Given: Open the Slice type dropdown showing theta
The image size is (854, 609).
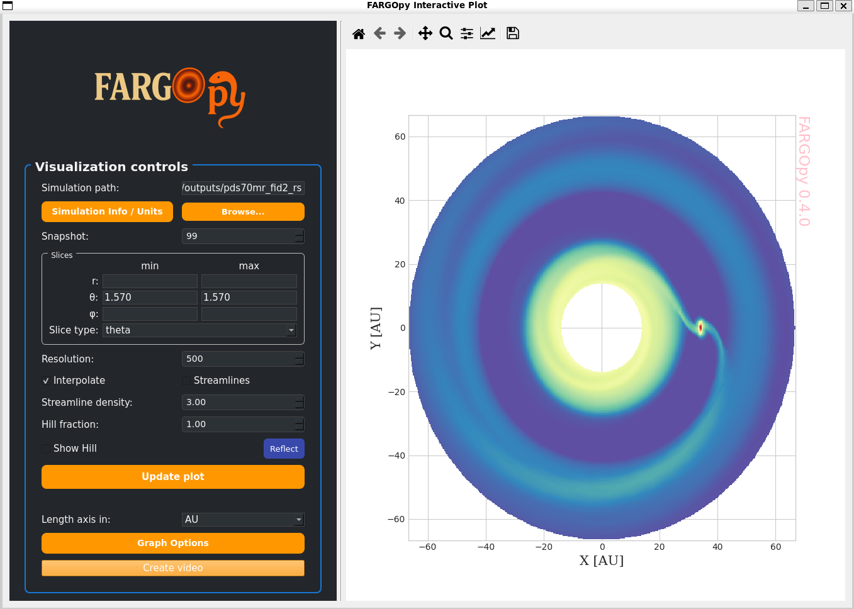Looking at the screenshot, I should 199,330.
